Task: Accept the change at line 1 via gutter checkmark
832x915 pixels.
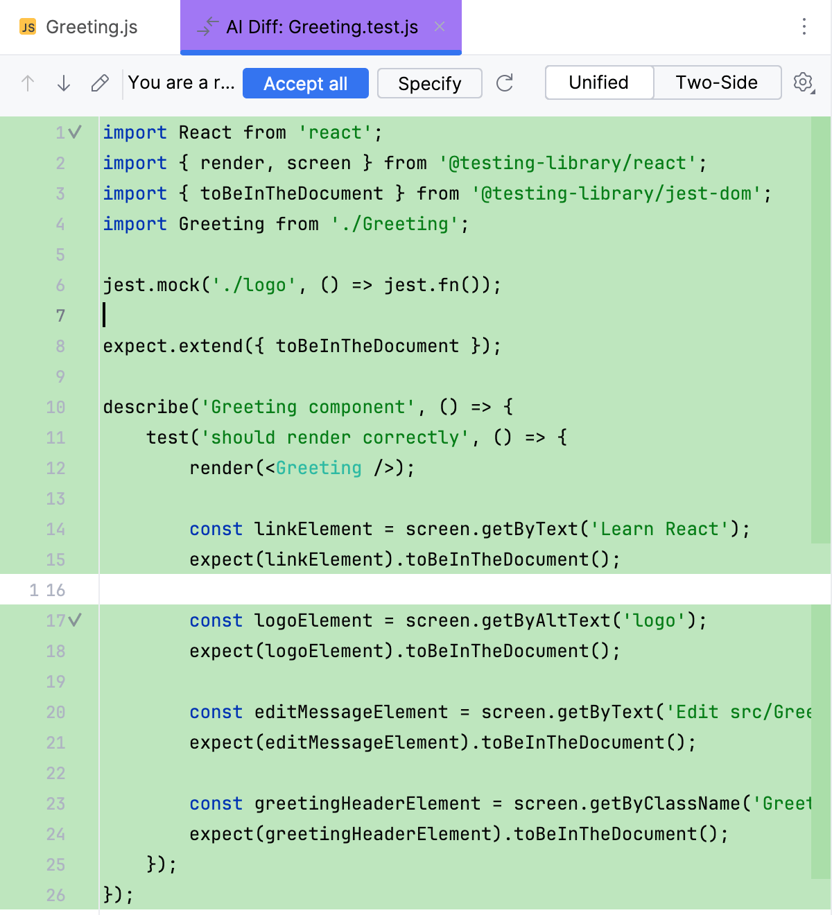Action: click(x=76, y=132)
